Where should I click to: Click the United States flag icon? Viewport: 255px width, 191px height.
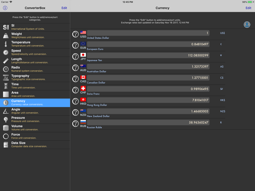pos(83,33)
